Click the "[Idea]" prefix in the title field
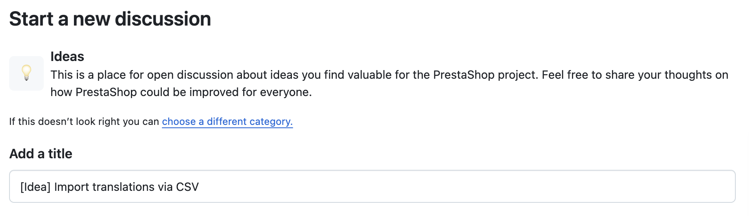Image resolution: width=749 pixels, height=216 pixels. tap(36, 187)
